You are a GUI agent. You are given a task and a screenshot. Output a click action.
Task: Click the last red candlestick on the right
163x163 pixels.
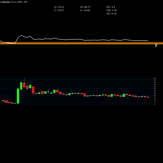coord(148,97)
